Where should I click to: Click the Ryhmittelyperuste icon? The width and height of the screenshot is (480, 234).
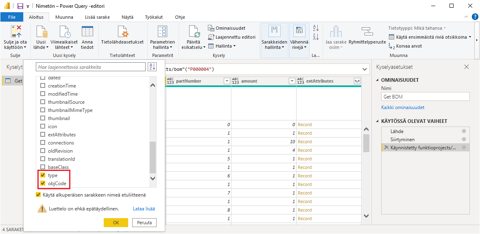click(367, 32)
